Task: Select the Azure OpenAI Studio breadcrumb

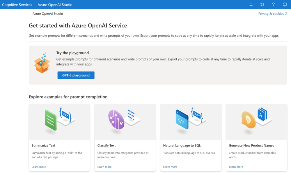Action: point(48,14)
